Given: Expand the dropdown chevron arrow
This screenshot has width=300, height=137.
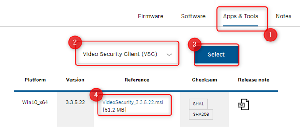Looking at the screenshot, I should pos(169,55).
